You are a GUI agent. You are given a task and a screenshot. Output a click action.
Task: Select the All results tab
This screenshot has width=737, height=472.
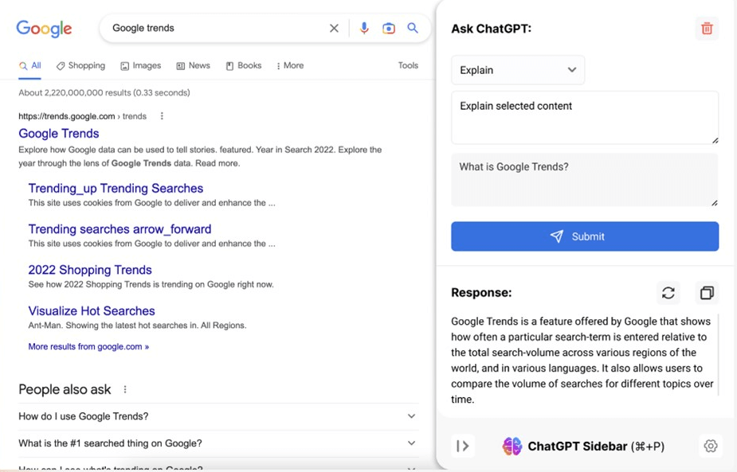[x=30, y=66]
